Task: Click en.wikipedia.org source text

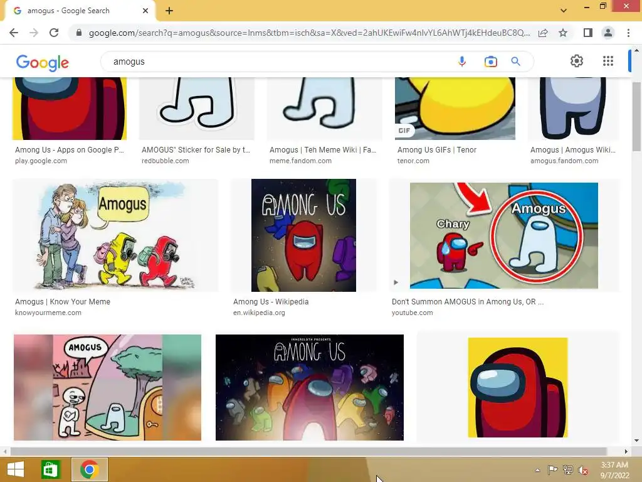Action: point(259,313)
